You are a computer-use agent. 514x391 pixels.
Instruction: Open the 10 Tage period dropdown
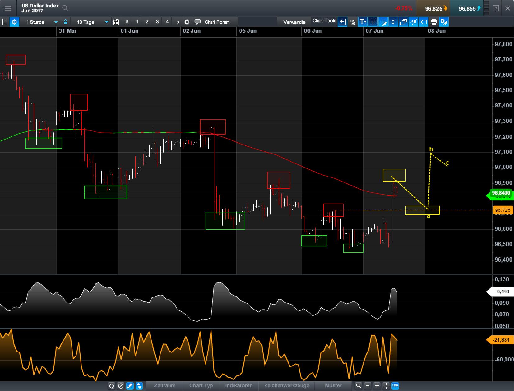coord(91,22)
